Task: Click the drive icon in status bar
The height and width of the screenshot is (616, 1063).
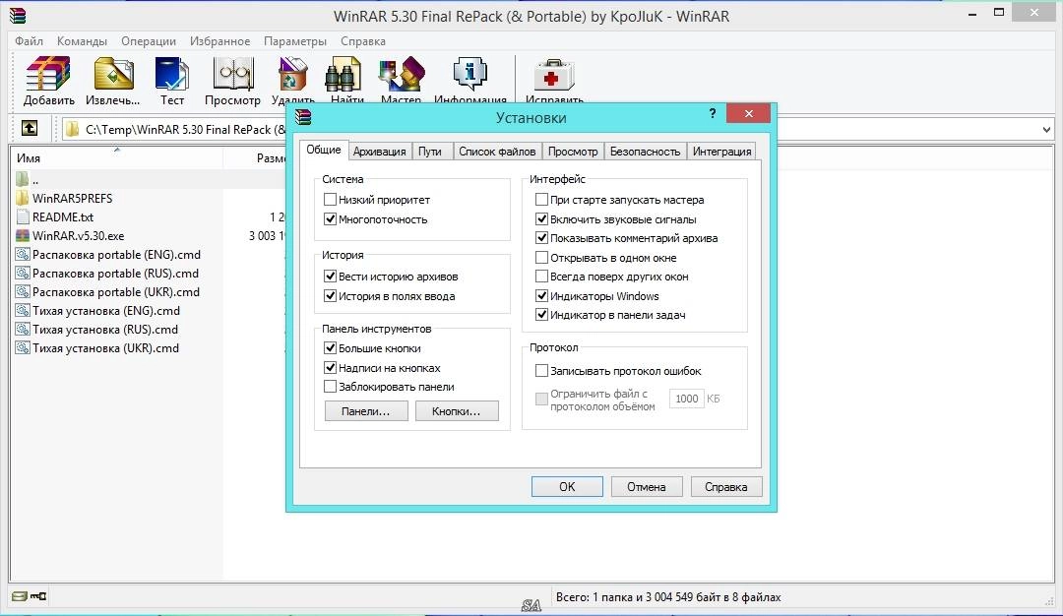Action: tap(19, 596)
